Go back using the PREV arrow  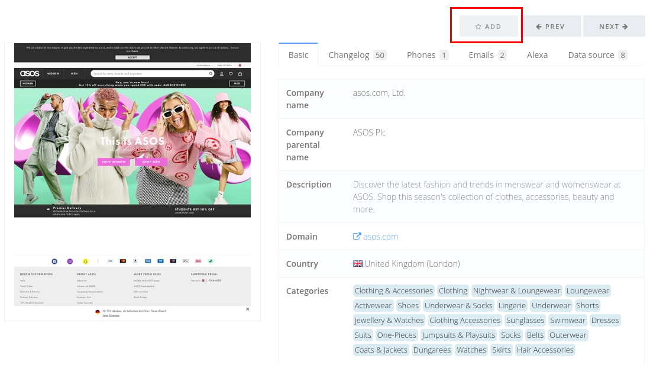coord(551,27)
